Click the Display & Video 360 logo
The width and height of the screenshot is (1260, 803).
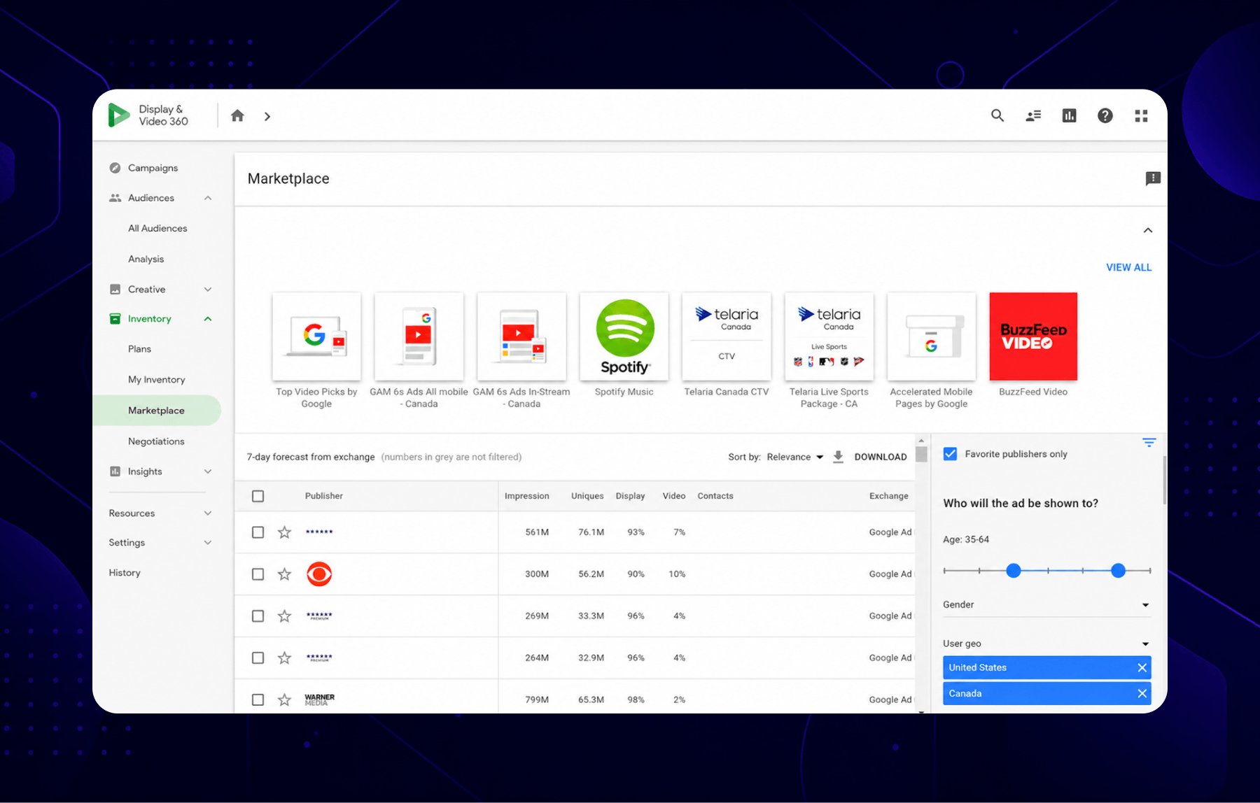point(148,115)
